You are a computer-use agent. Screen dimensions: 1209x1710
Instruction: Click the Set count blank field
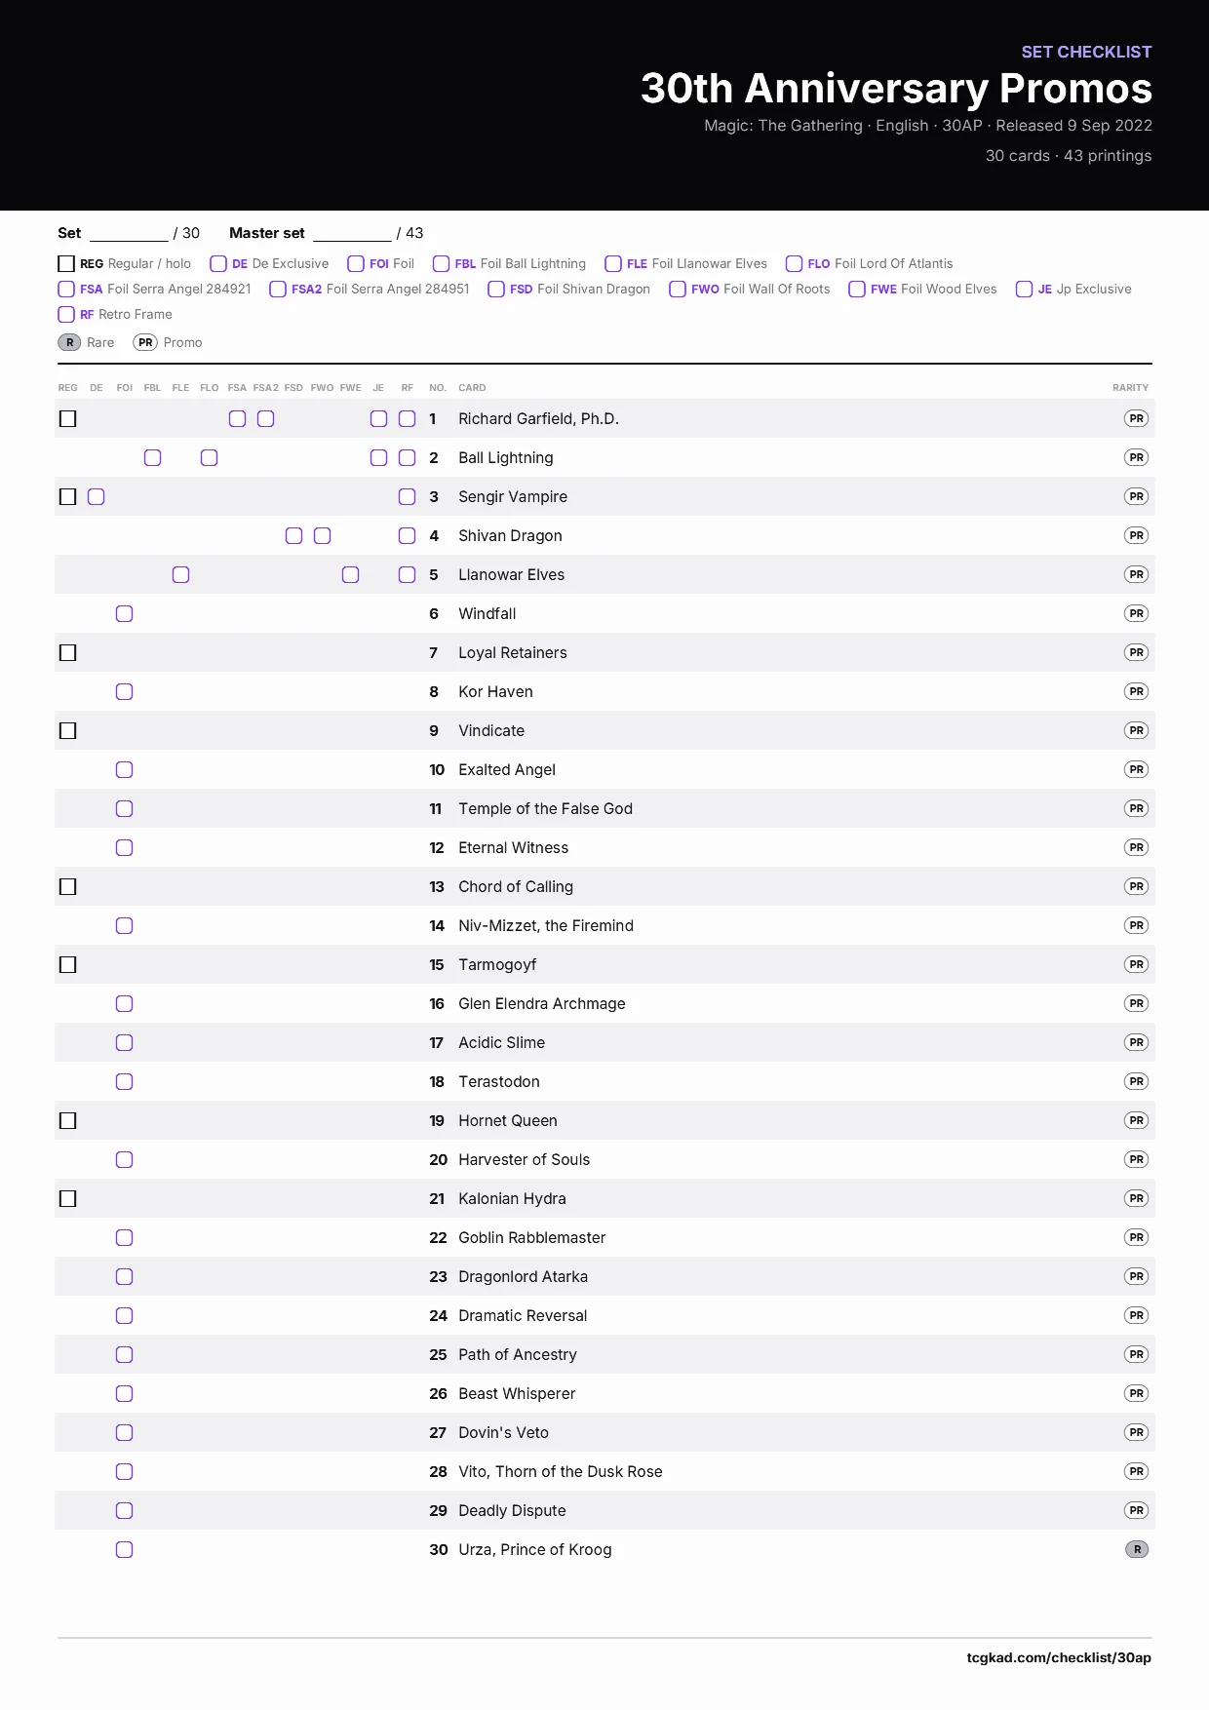[129, 233]
